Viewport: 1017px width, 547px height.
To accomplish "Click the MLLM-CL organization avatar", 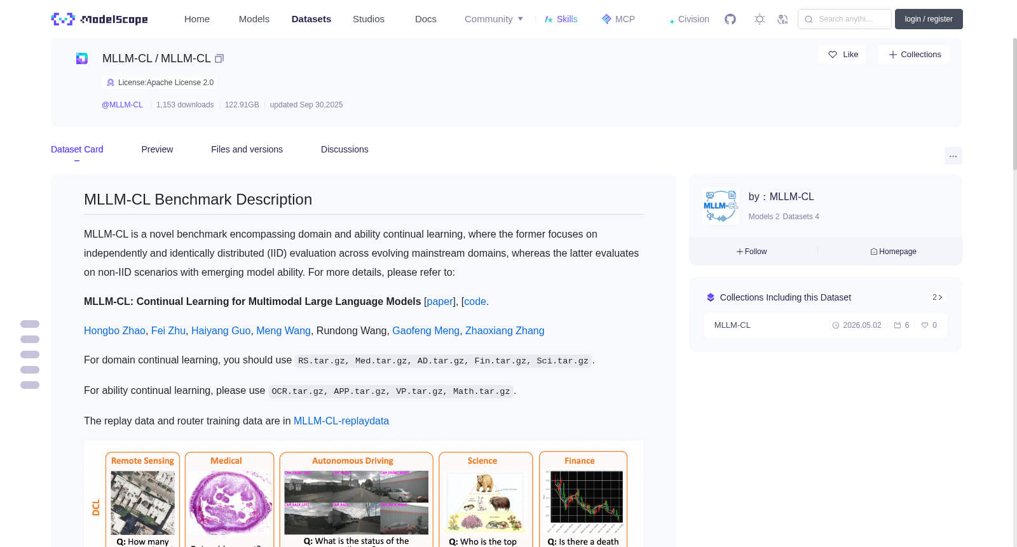I will pyautogui.click(x=721, y=206).
